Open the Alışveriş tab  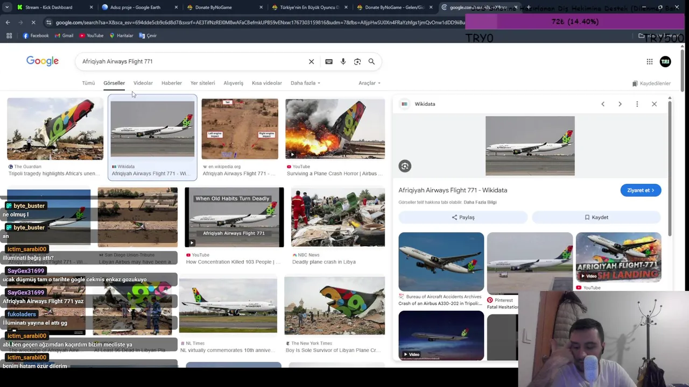pyautogui.click(x=234, y=83)
